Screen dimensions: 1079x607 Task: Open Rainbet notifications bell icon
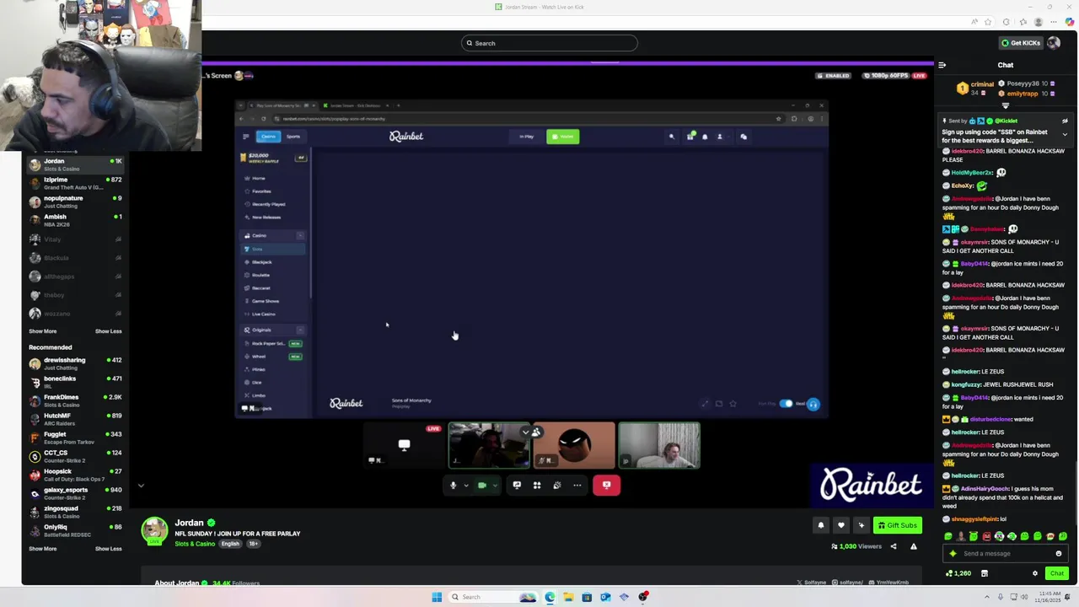[705, 136]
